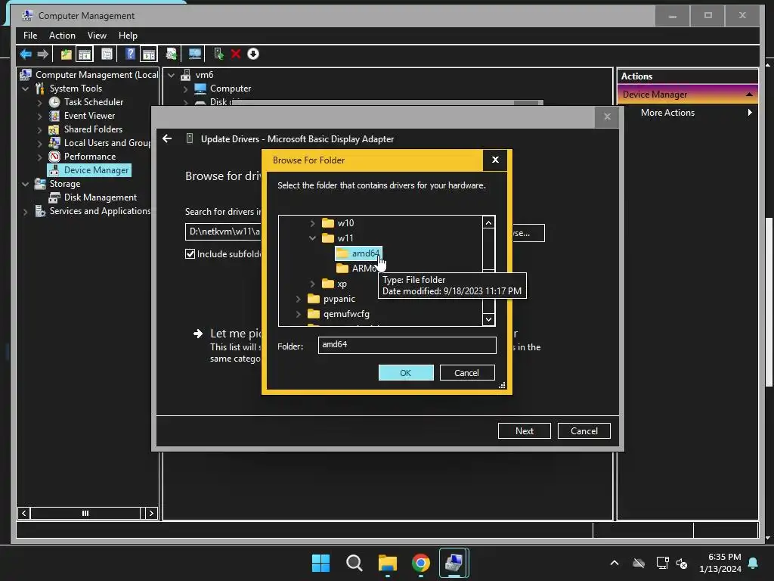Click Cancel in Browse For Folder dialog
The height and width of the screenshot is (581, 774).
(x=467, y=373)
